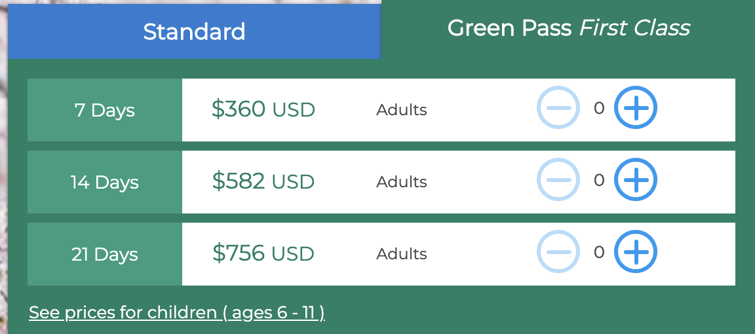Click minus icon on 21 Days row
Viewport: 755px width, 334px height.
pyautogui.click(x=558, y=251)
